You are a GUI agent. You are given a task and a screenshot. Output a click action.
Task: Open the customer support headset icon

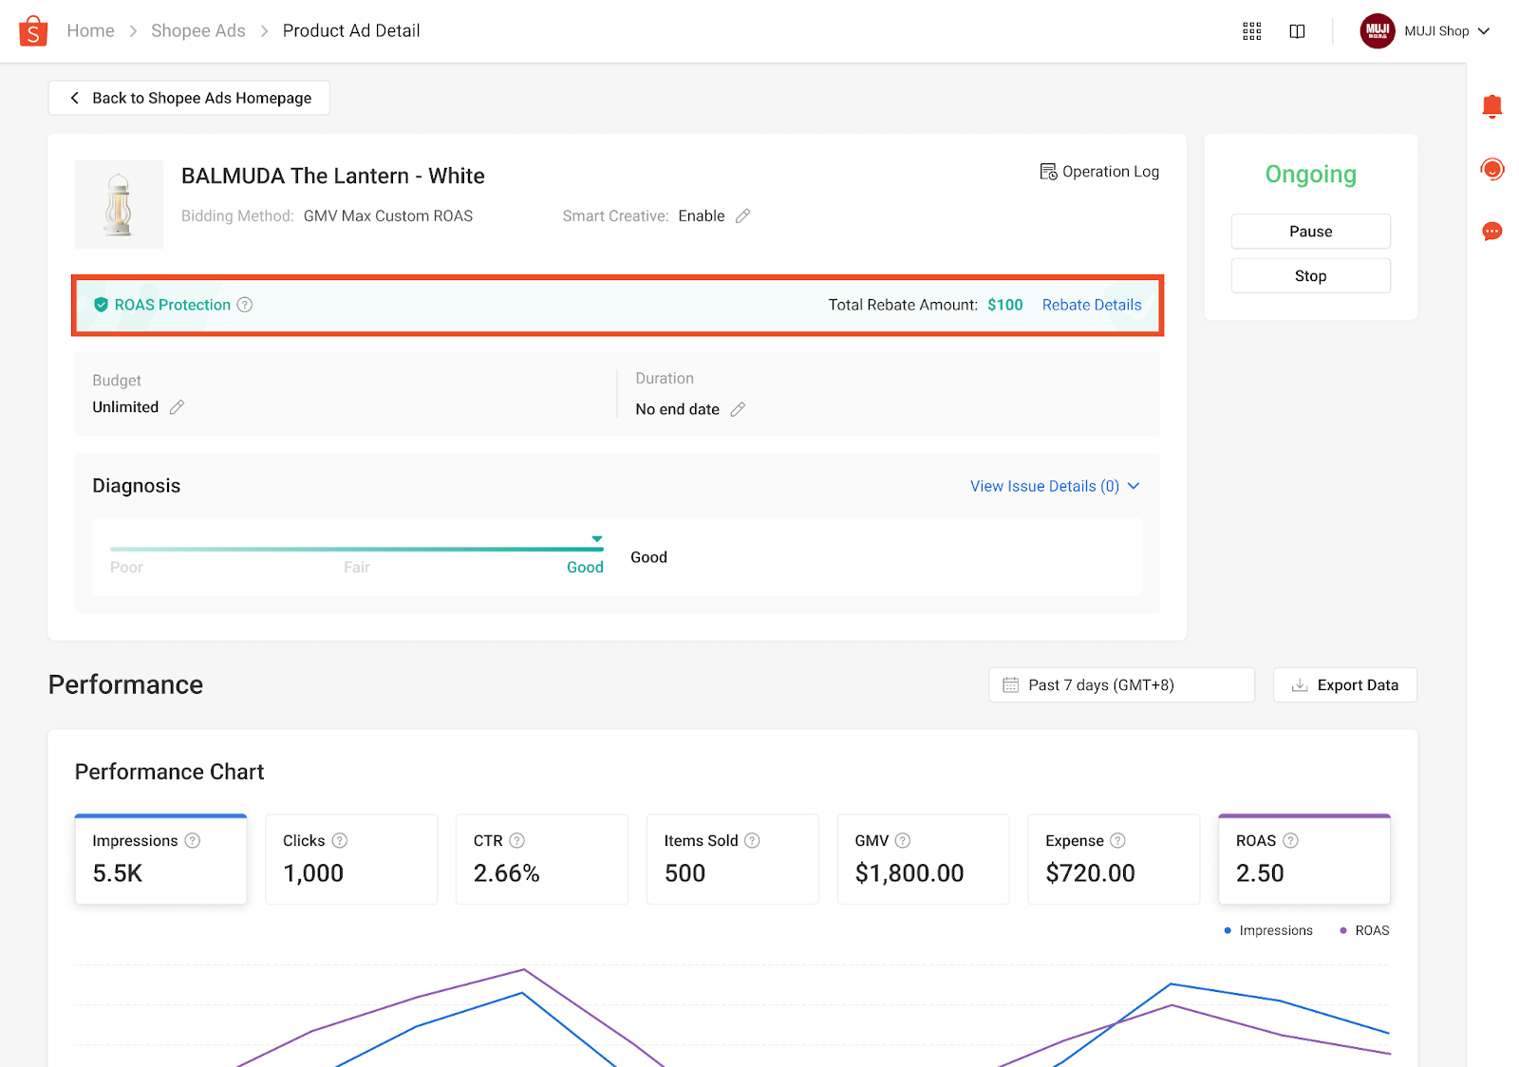tap(1492, 169)
